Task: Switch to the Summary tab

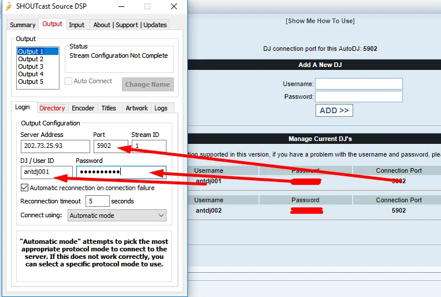Action: (x=23, y=25)
